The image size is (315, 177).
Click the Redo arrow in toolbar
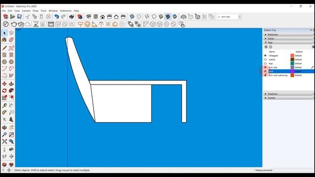tap(63, 17)
